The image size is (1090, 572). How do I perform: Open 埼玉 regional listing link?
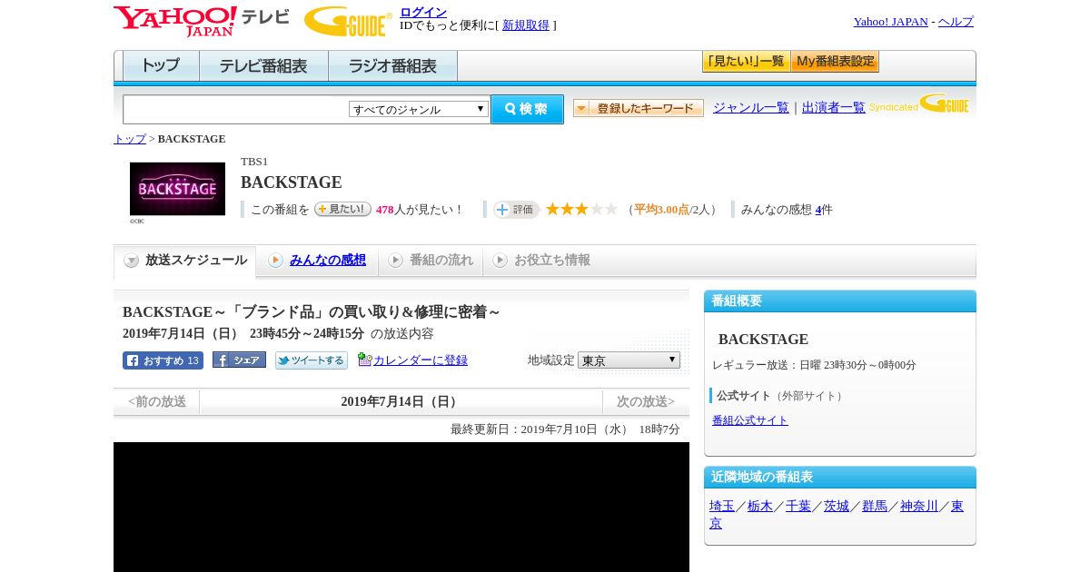722,507
